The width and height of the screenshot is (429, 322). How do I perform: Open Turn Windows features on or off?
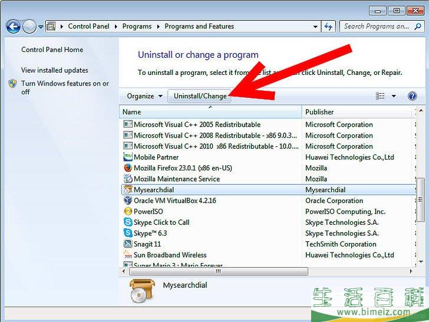click(x=65, y=87)
